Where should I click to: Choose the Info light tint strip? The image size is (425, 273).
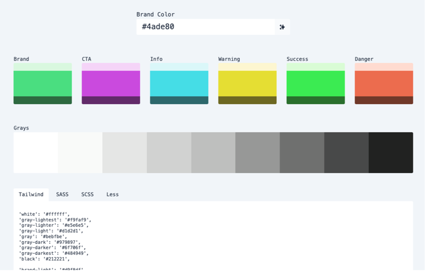[x=179, y=67]
